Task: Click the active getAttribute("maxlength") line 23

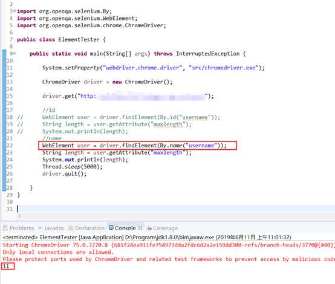Action: (117, 152)
